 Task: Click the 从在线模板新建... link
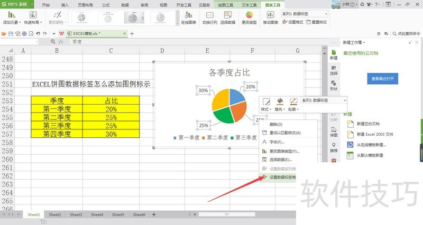(371, 145)
